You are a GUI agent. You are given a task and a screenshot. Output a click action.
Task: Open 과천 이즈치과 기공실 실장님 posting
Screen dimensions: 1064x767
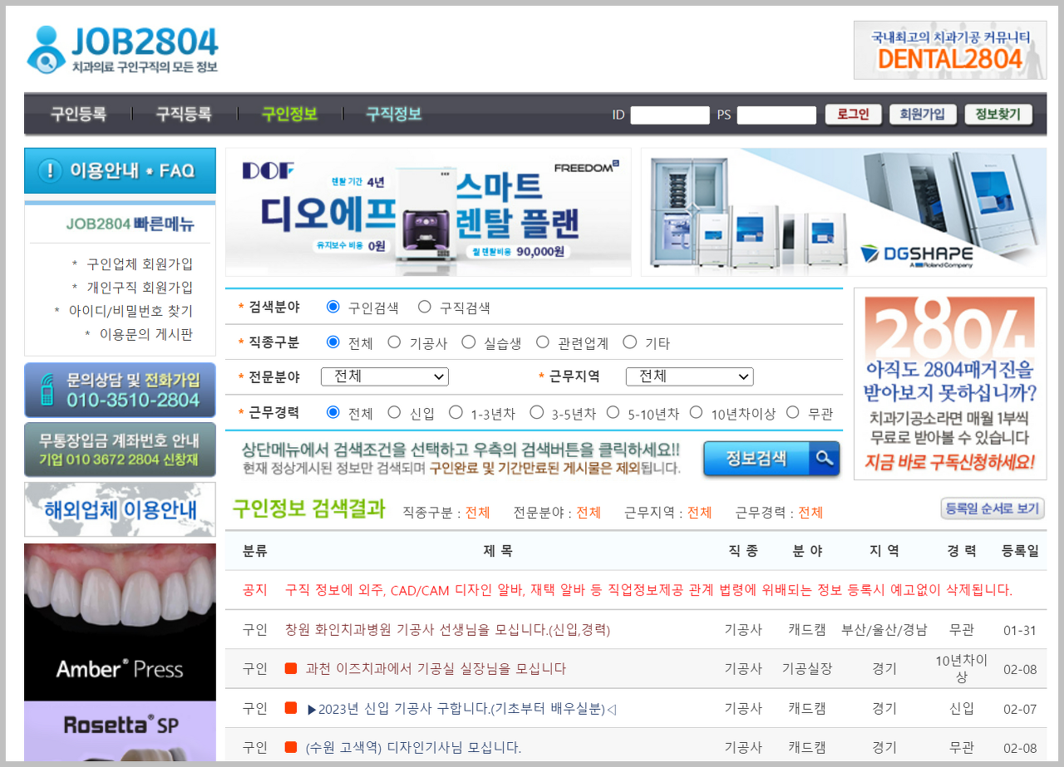tap(436, 668)
